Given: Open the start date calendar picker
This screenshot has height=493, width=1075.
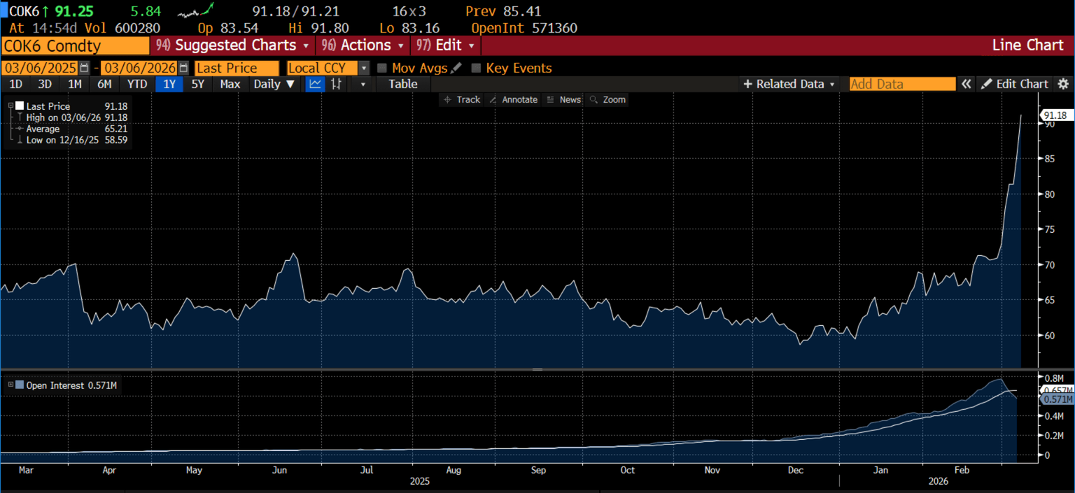Looking at the screenshot, I should [x=85, y=68].
